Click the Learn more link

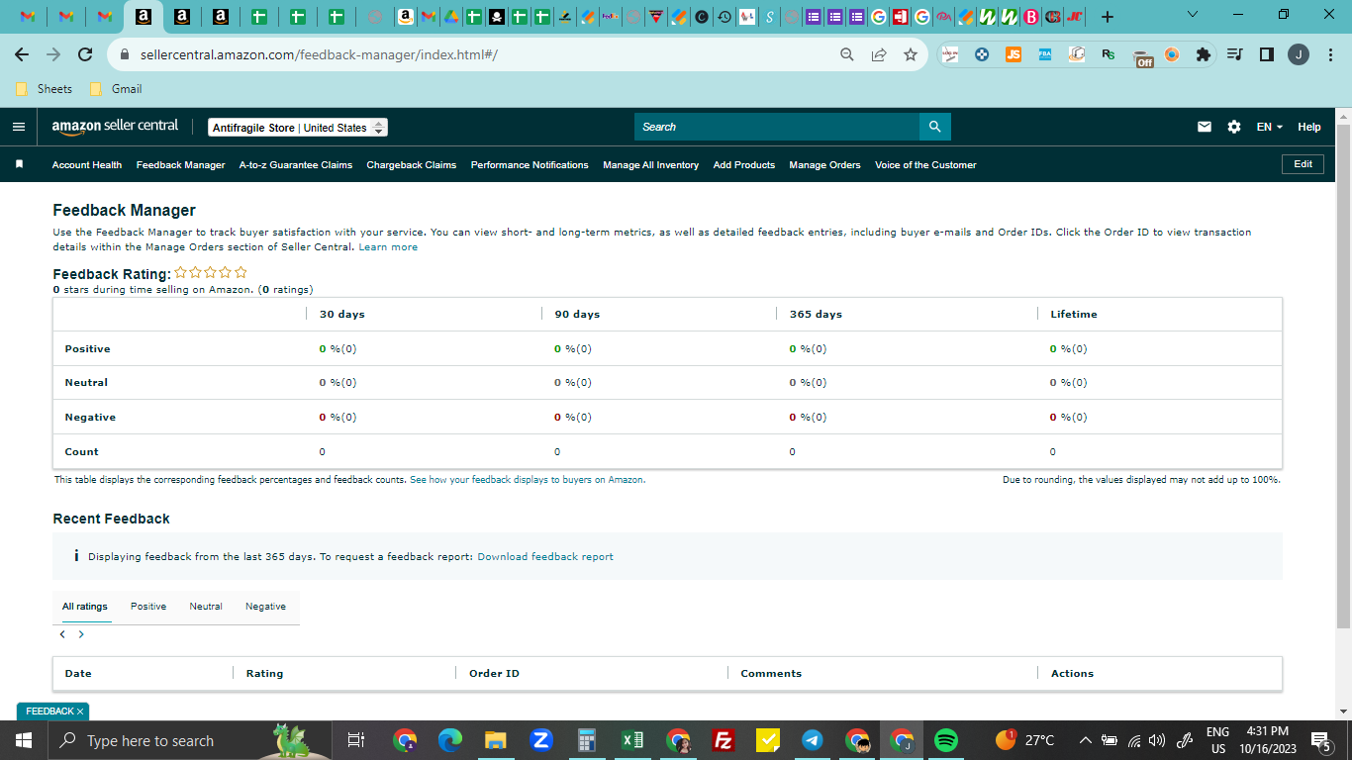pos(388,247)
